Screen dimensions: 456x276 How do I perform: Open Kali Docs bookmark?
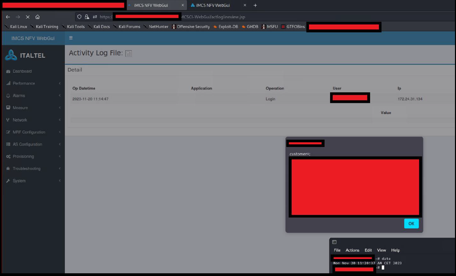click(x=99, y=27)
